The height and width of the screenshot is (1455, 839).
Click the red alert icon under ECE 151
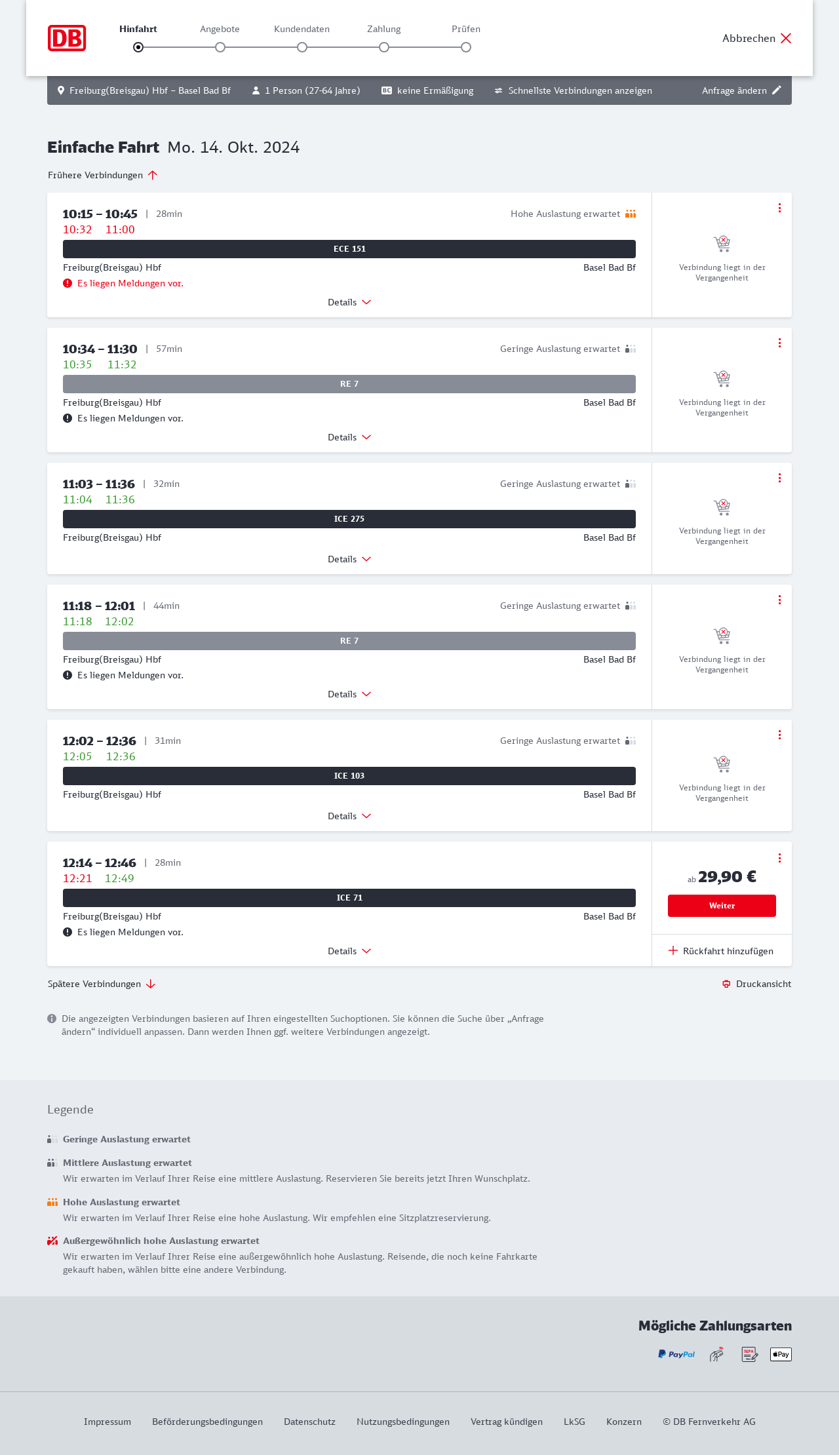pyautogui.click(x=68, y=283)
